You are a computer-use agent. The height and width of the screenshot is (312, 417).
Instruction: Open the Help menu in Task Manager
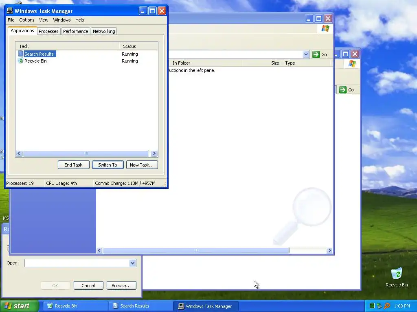(79, 20)
